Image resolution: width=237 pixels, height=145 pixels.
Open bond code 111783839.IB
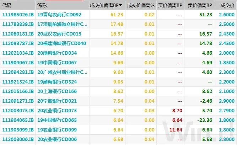coord(18,24)
